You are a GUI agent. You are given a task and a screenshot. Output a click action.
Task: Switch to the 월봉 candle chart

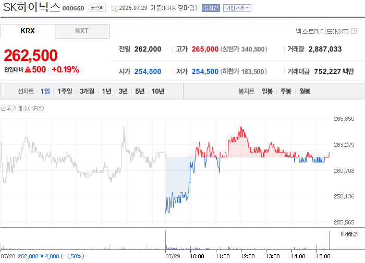(x=305, y=91)
